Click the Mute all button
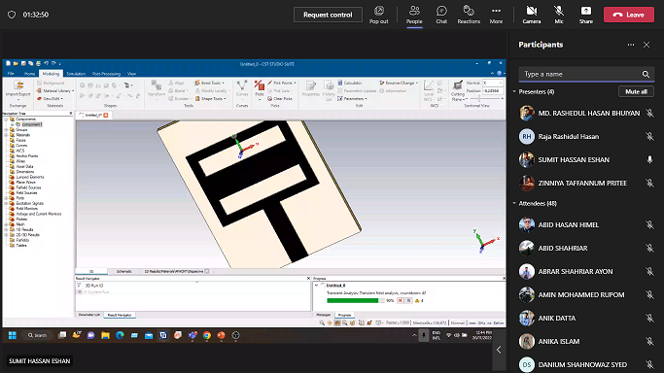 coord(636,91)
